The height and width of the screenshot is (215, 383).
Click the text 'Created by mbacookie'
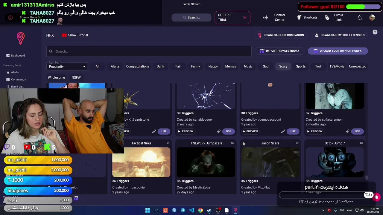[x=128, y=188]
